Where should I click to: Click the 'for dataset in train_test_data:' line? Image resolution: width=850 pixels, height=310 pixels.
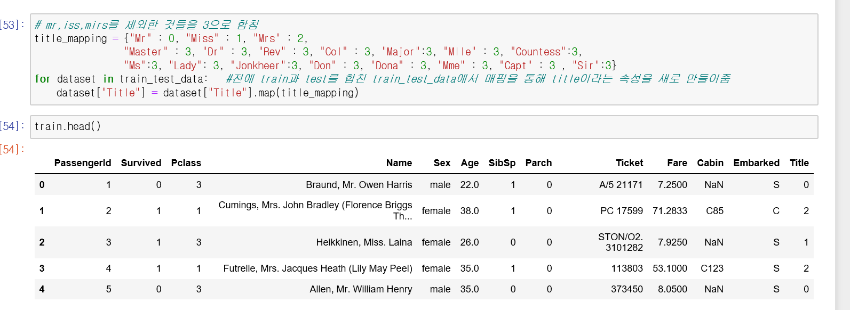121,79
